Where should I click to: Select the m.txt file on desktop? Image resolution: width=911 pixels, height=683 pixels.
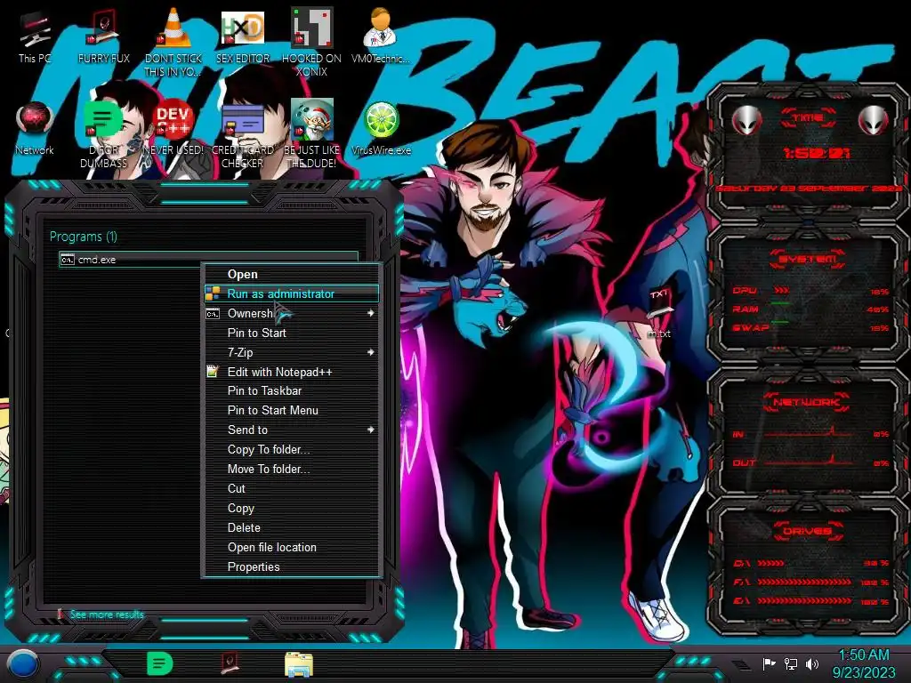click(x=659, y=314)
